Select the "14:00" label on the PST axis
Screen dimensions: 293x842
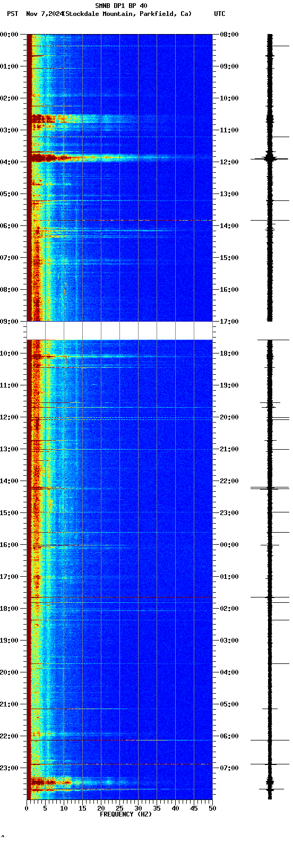pyautogui.click(x=9, y=481)
